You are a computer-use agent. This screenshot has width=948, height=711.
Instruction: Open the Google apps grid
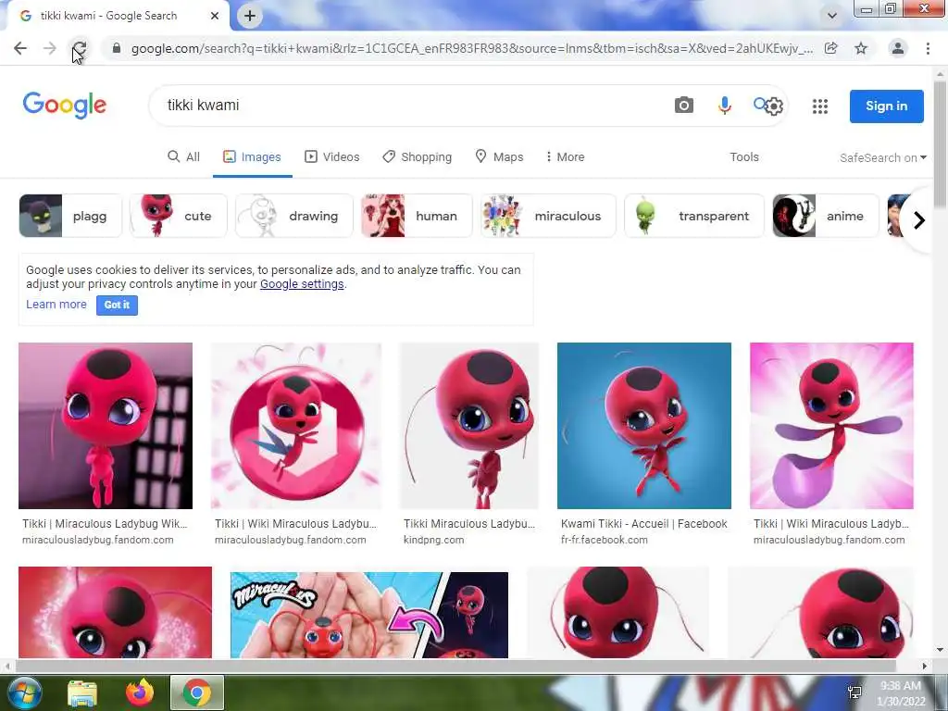pos(820,106)
